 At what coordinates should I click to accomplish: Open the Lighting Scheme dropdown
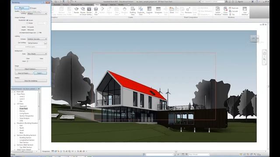tap(37, 39)
